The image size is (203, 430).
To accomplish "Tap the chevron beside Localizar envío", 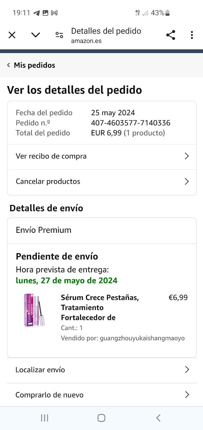I will pos(187,370).
